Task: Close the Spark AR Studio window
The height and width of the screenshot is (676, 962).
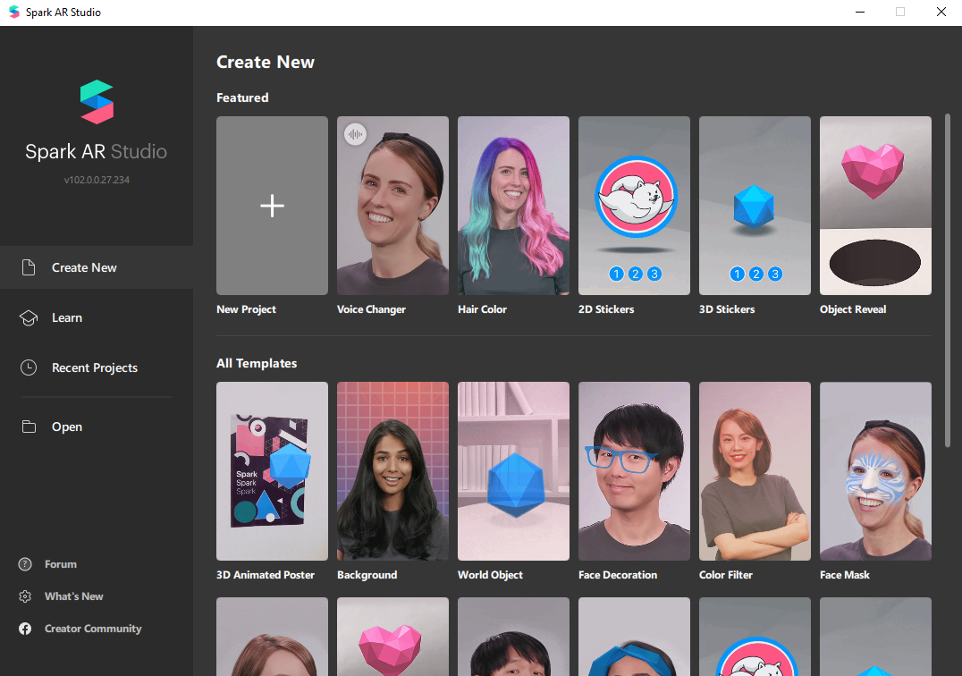Action: pos(941,13)
